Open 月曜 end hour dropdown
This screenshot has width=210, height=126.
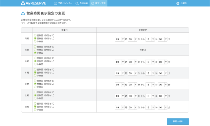click(x=150, y=39)
